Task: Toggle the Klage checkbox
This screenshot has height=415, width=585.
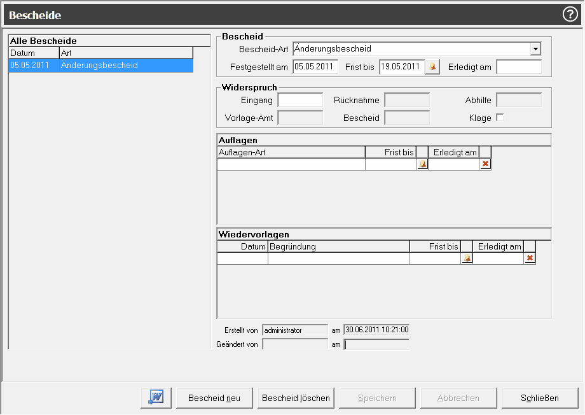Action: pos(500,118)
